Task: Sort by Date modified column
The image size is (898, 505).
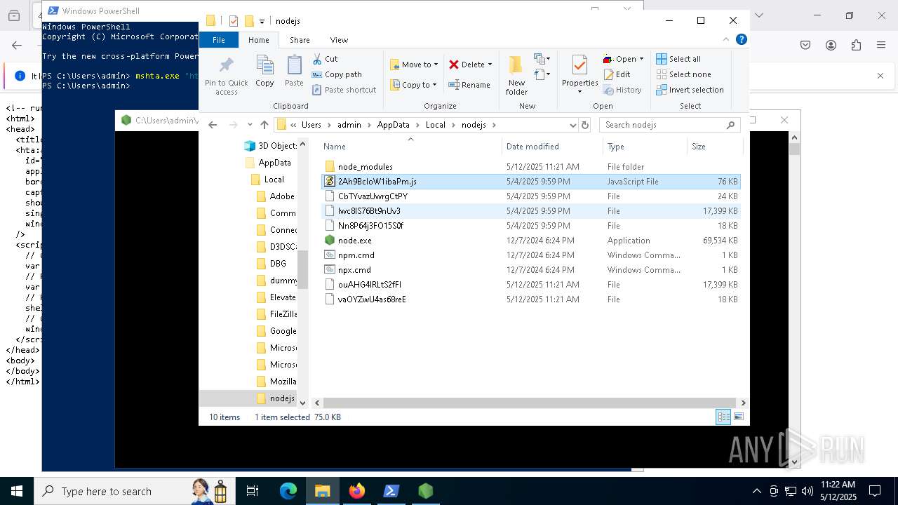Action: click(552, 147)
